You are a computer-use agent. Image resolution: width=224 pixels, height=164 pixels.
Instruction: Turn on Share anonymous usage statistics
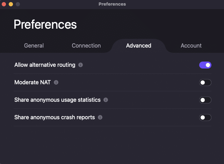point(205,100)
